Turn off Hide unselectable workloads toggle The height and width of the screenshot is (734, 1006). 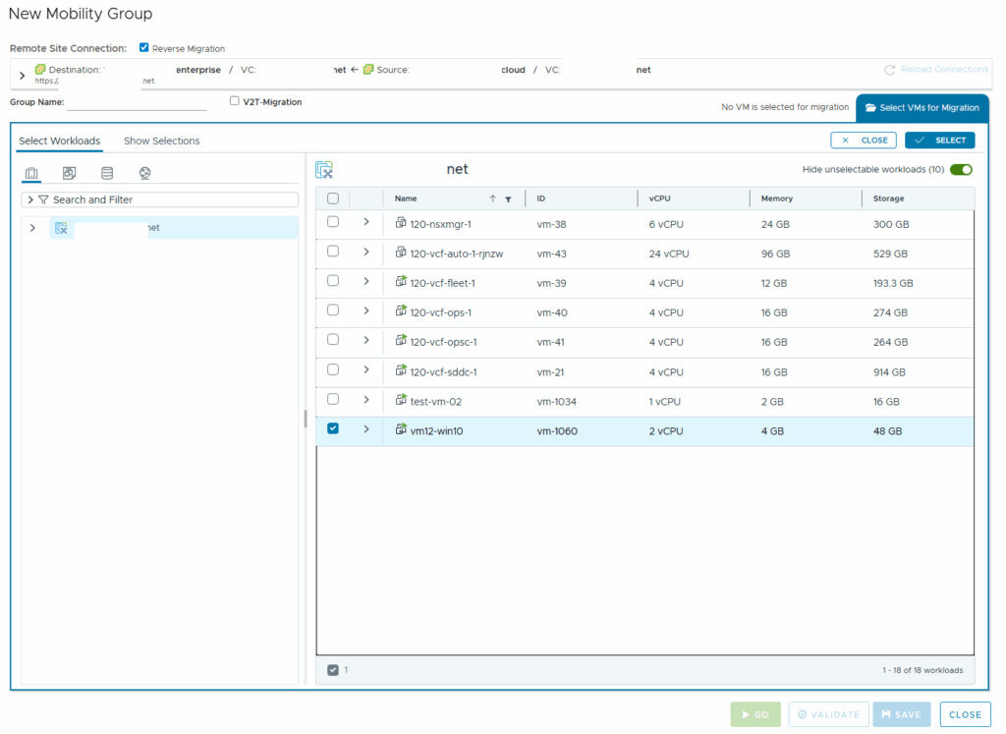[960, 169]
